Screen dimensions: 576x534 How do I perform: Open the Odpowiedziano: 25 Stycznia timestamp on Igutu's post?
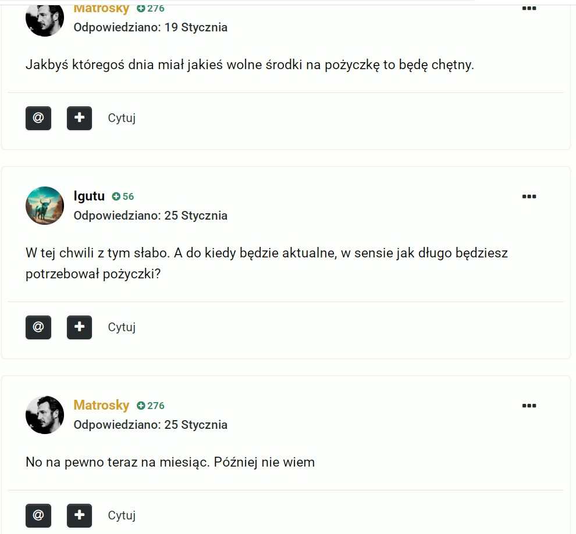[151, 216]
